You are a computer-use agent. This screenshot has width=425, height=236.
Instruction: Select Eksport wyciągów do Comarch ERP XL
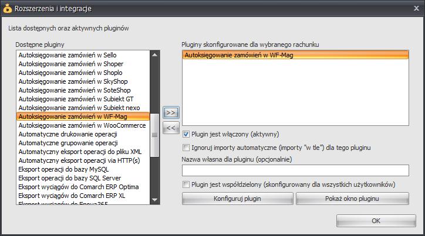[x=83, y=196]
